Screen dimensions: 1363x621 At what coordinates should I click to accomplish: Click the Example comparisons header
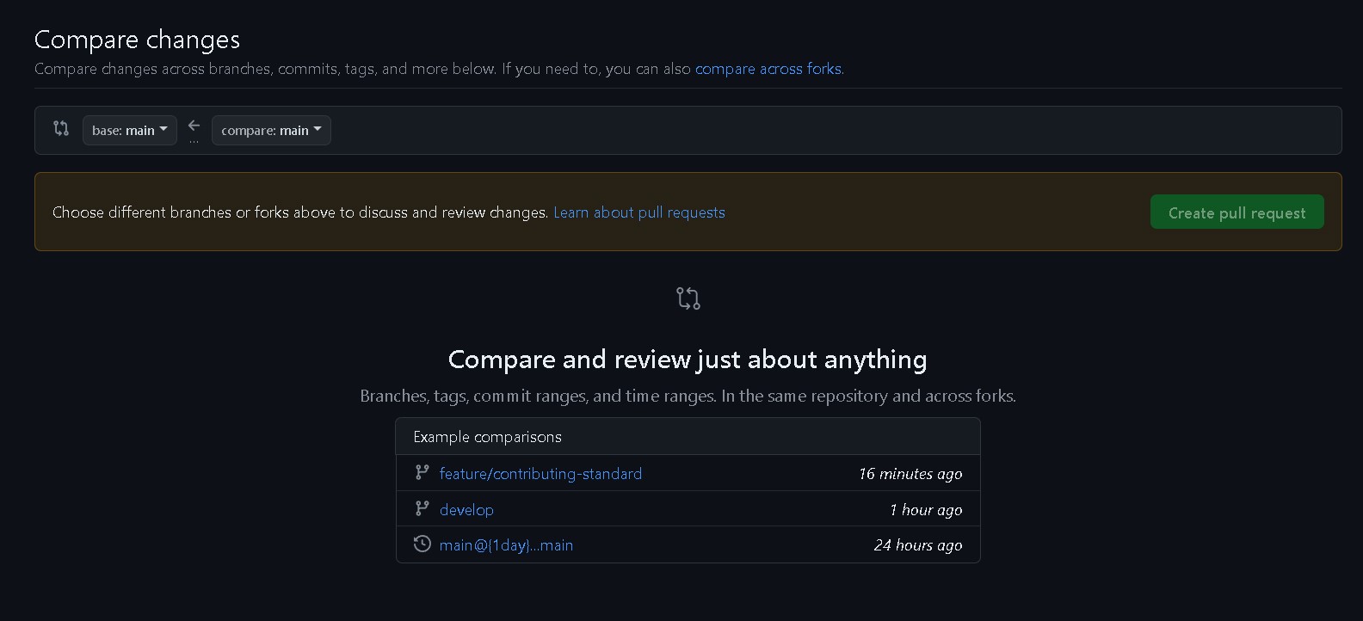[487, 437]
